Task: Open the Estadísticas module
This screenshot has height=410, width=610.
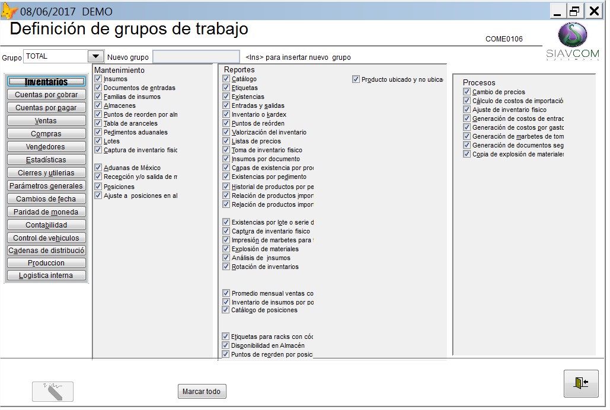Action: pos(46,160)
